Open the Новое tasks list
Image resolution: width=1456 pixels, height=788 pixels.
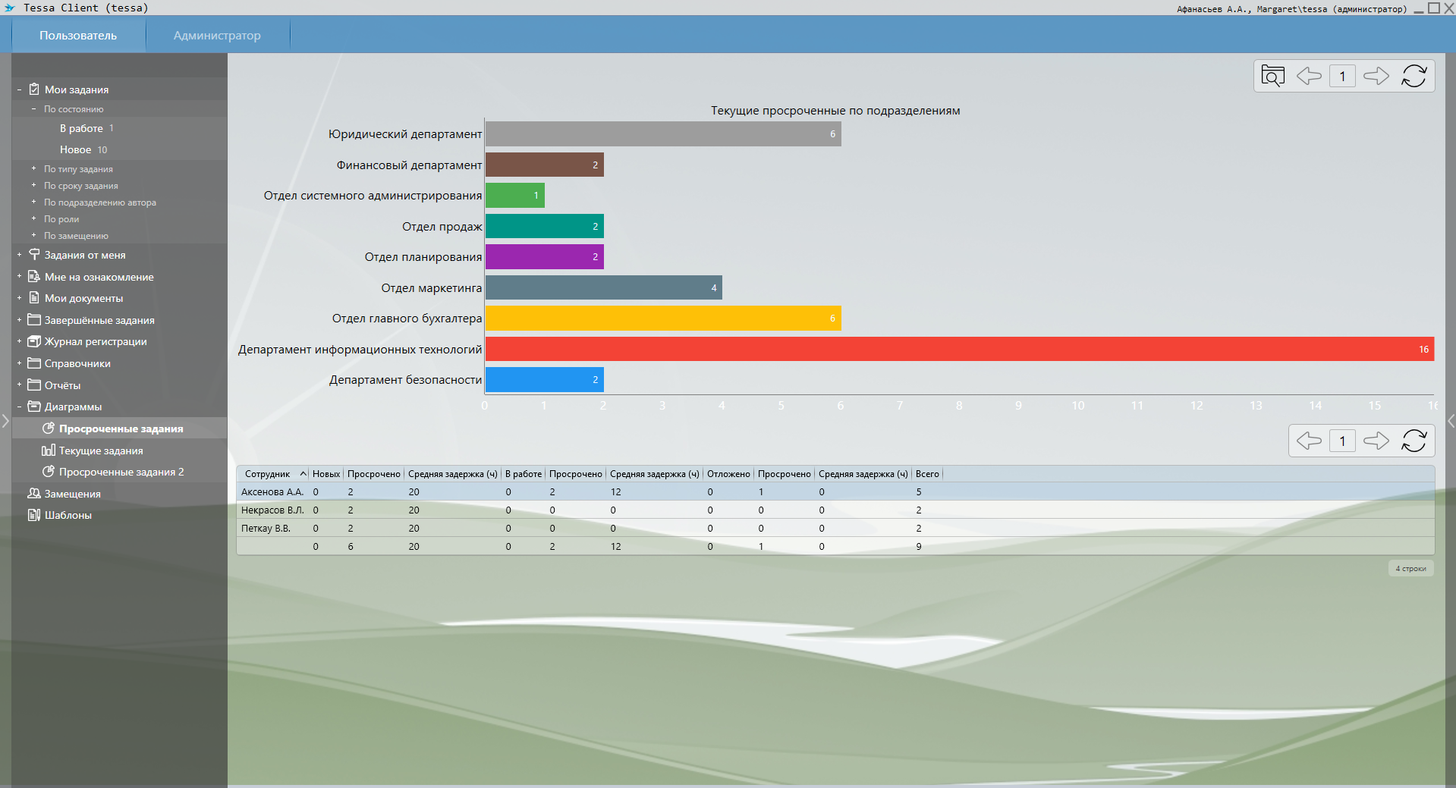pos(76,150)
